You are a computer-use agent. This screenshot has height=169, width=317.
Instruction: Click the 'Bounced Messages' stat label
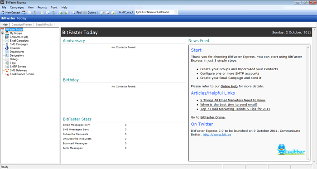(x=75, y=144)
